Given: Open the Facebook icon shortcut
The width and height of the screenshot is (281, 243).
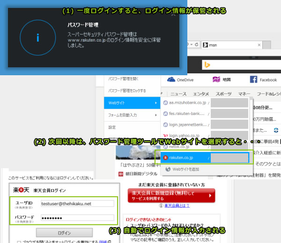Looking at the screenshot, I should point(253,79).
